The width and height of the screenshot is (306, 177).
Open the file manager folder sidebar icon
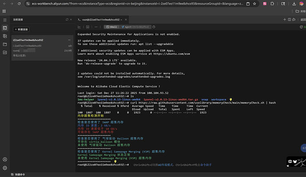5,44
